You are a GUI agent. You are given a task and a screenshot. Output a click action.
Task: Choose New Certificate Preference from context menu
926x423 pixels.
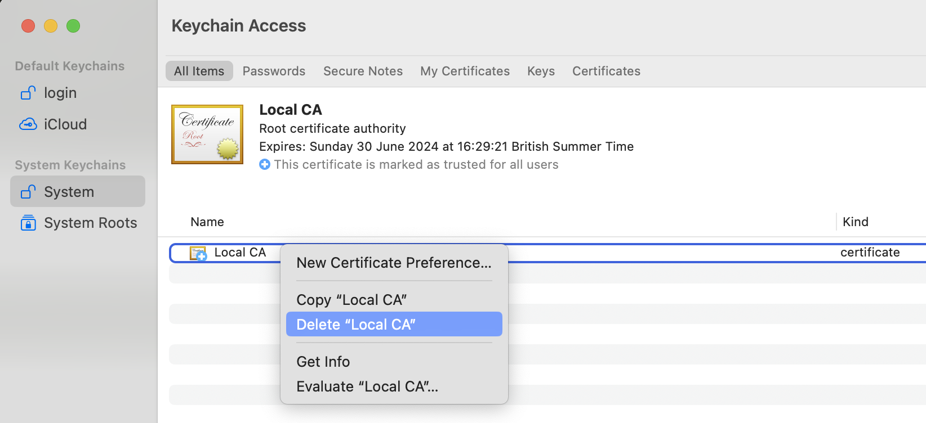click(394, 263)
